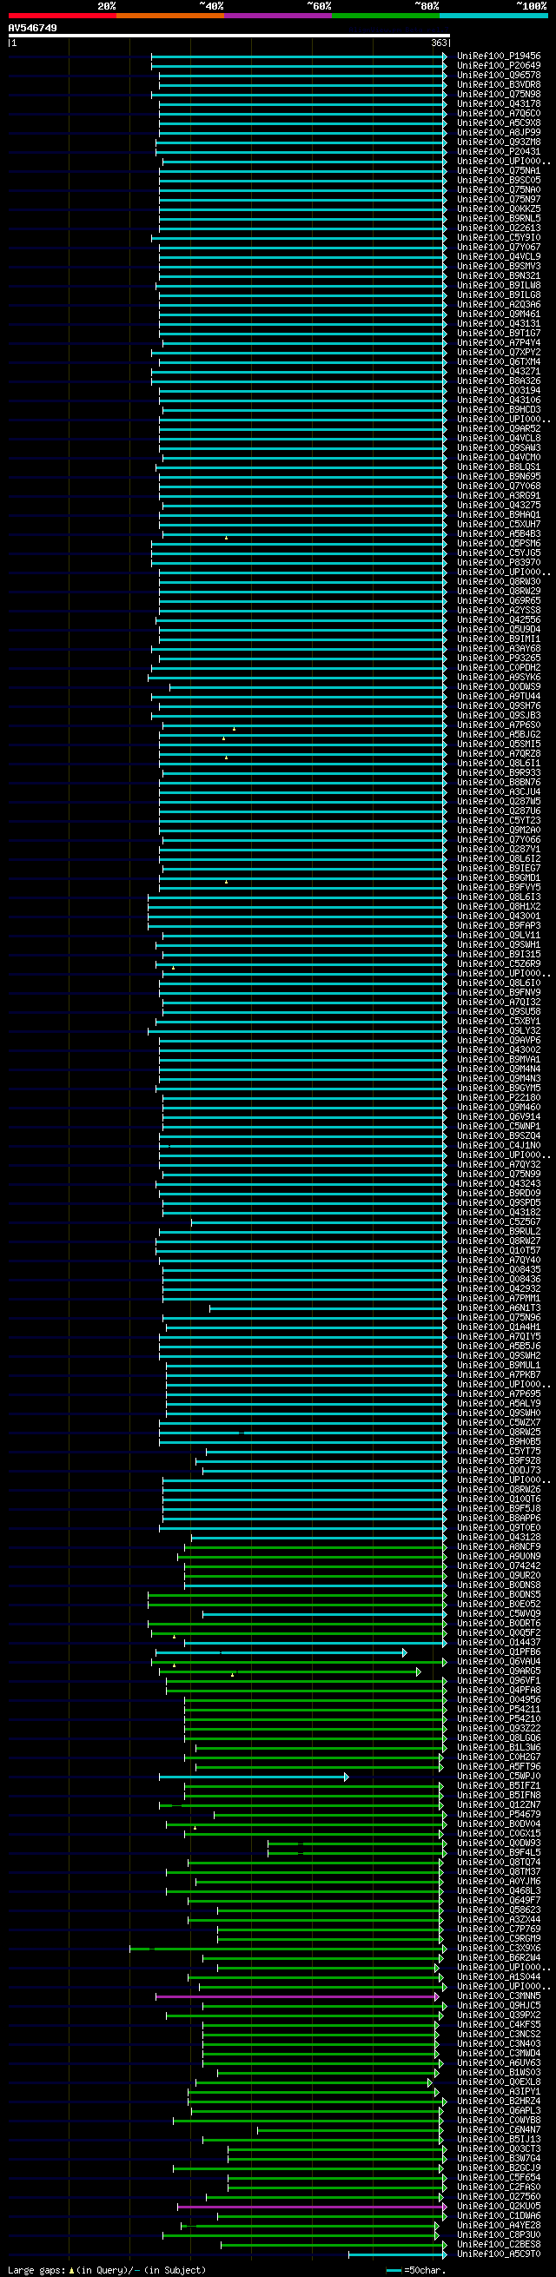Open hit UniRef100_B9T1G7
Image resolution: width=556 pixels, height=2277 pixels.
point(499,334)
